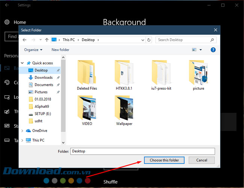Select the VIDEO folder
The image size is (244, 188).
point(87,110)
